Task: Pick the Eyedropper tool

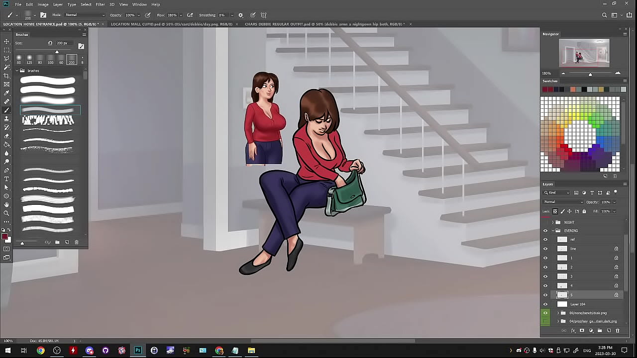Action: (x=6, y=93)
